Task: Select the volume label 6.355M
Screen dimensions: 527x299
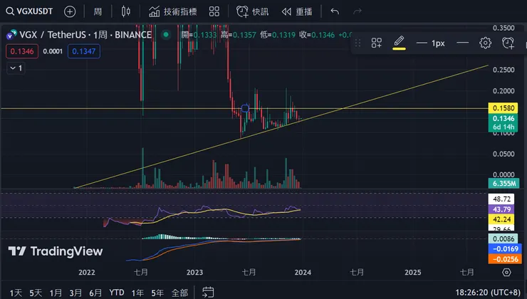Action: 503,184
